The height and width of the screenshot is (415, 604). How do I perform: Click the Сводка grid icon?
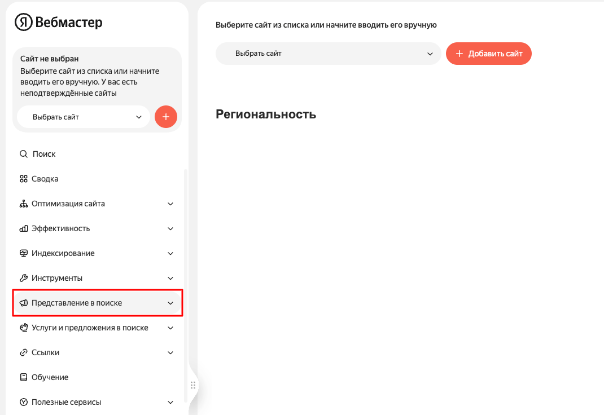pyautogui.click(x=24, y=179)
